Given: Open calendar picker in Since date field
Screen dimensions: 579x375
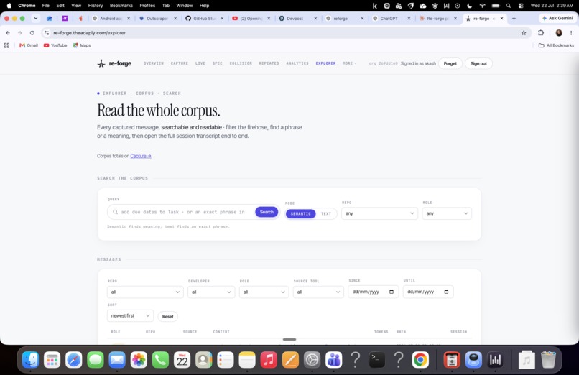Looking at the screenshot, I should coord(392,292).
